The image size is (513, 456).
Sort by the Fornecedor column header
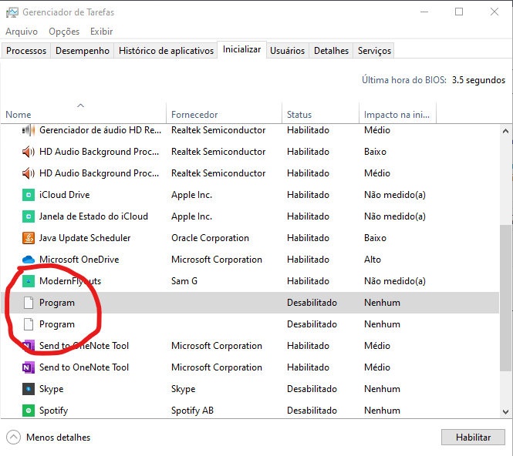pos(224,113)
